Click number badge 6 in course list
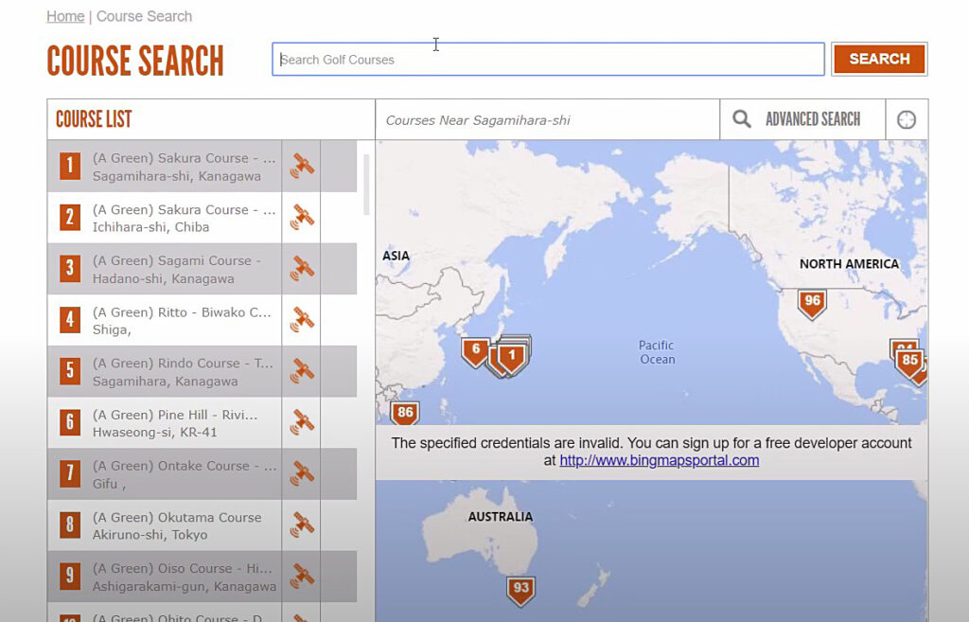The width and height of the screenshot is (969, 622). (x=70, y=422)
